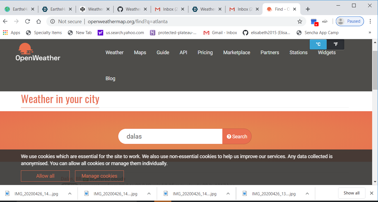The image size is (378, 202).
Task: Switch to the GitHub Weather tab
Action: coord(132,9)
